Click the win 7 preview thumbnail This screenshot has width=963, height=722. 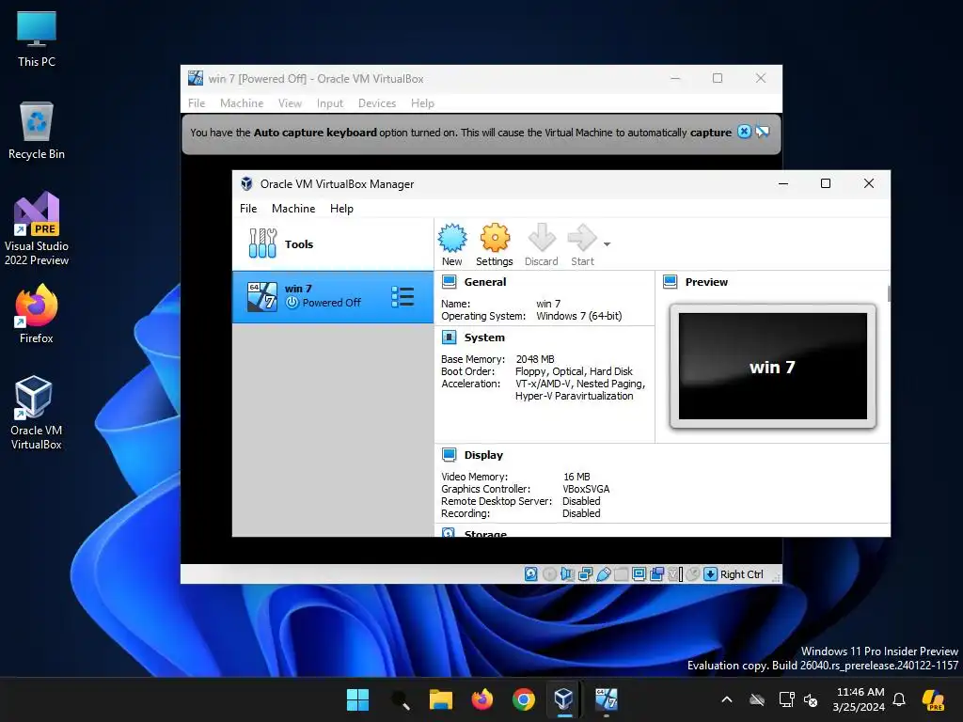coord(773,366)
